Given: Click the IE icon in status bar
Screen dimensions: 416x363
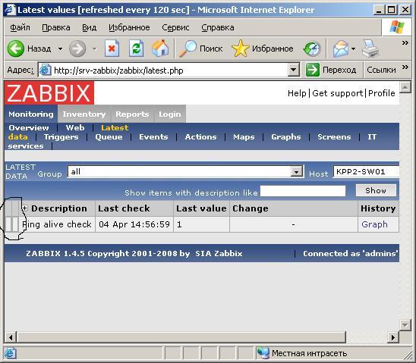Looking at the screenshot, I should tap(10, 353).
